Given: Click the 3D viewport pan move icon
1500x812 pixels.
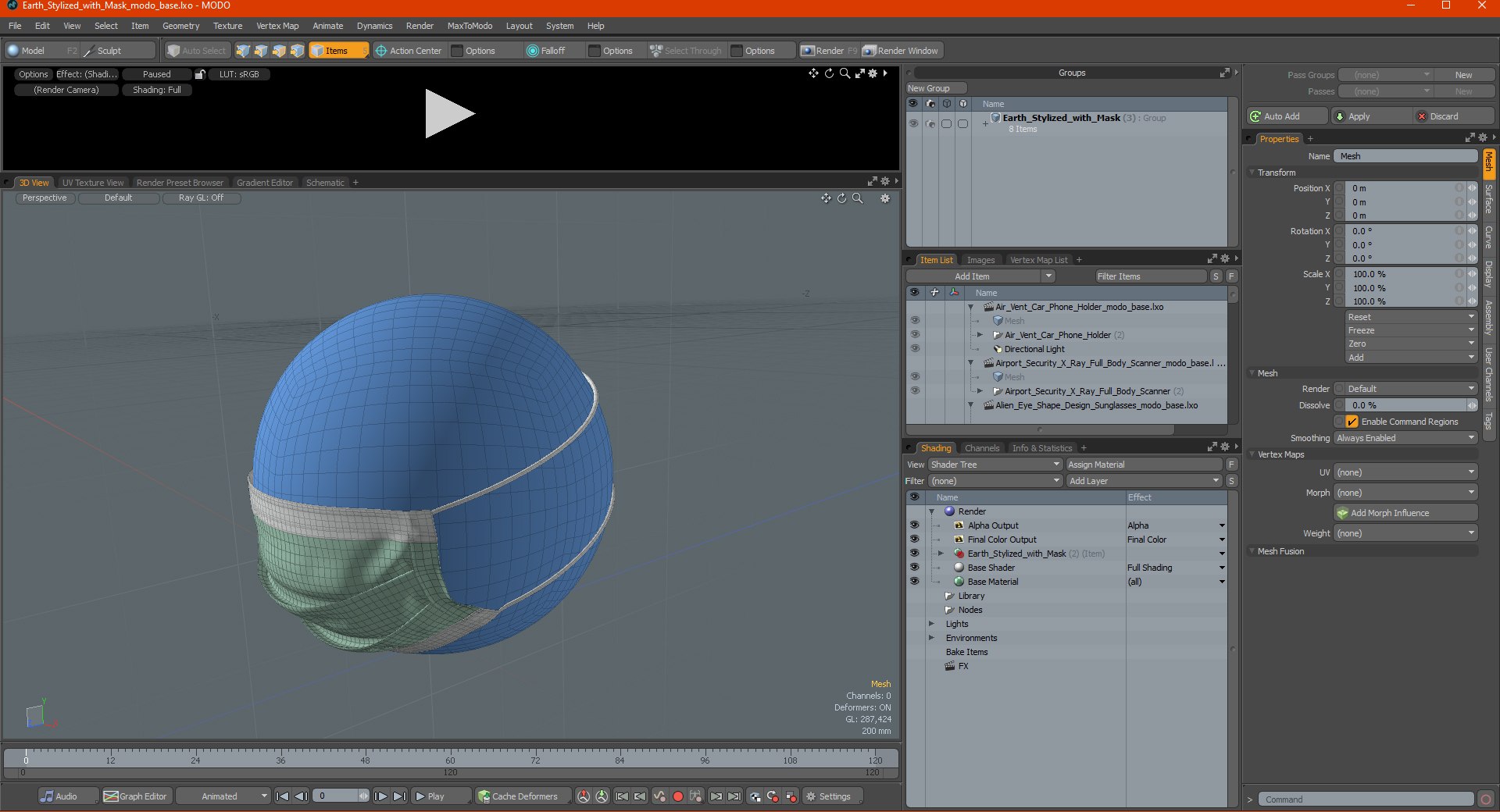Looking at the screenshot, I should pyautogui.click(x=826, y=198).
